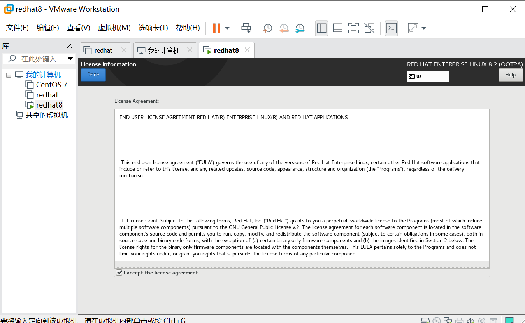Toggle the library sidebar view

321,28
